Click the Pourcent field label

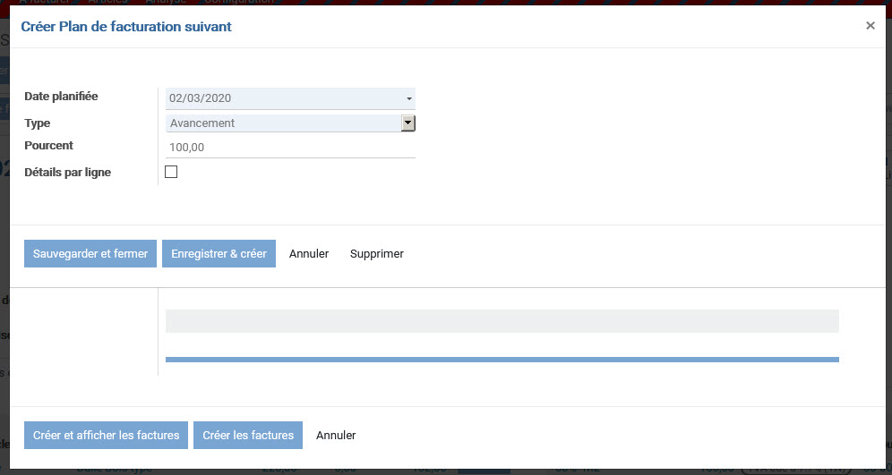point(49,145)
